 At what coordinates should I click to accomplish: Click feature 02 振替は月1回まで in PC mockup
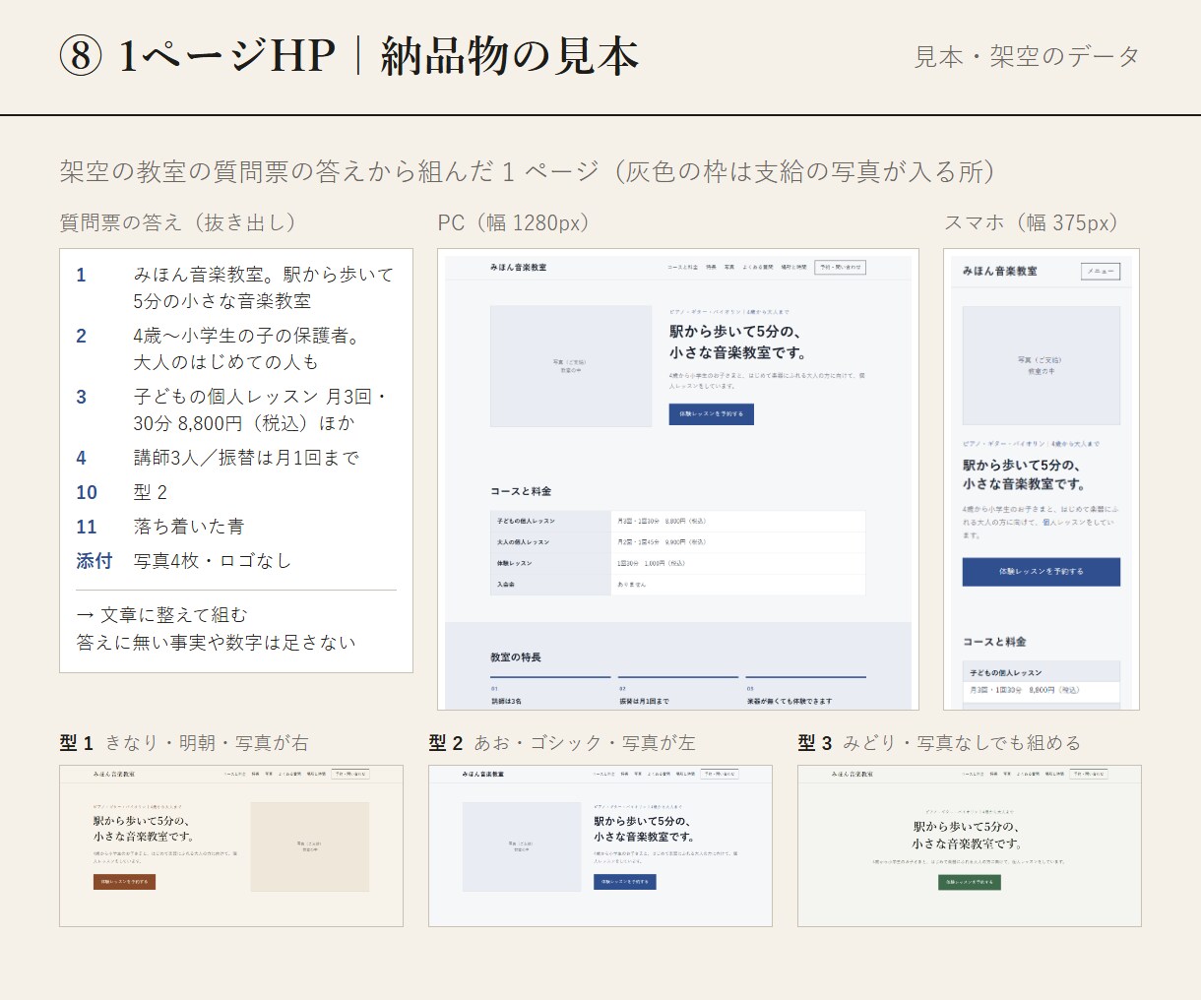coord(678,693)
